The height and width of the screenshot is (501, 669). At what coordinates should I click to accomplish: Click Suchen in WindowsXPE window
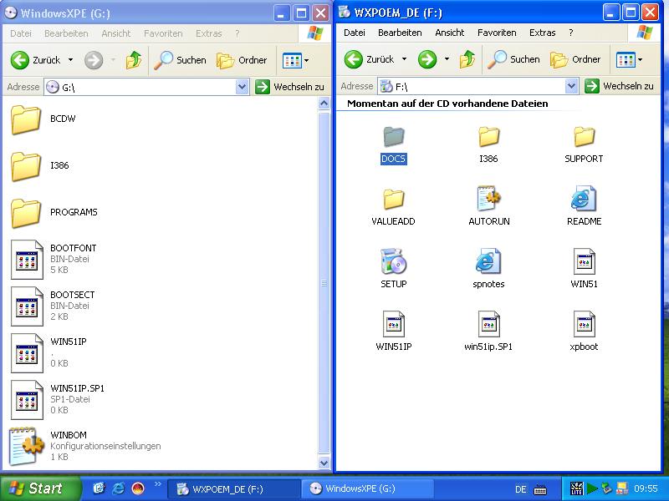point(180,60)
